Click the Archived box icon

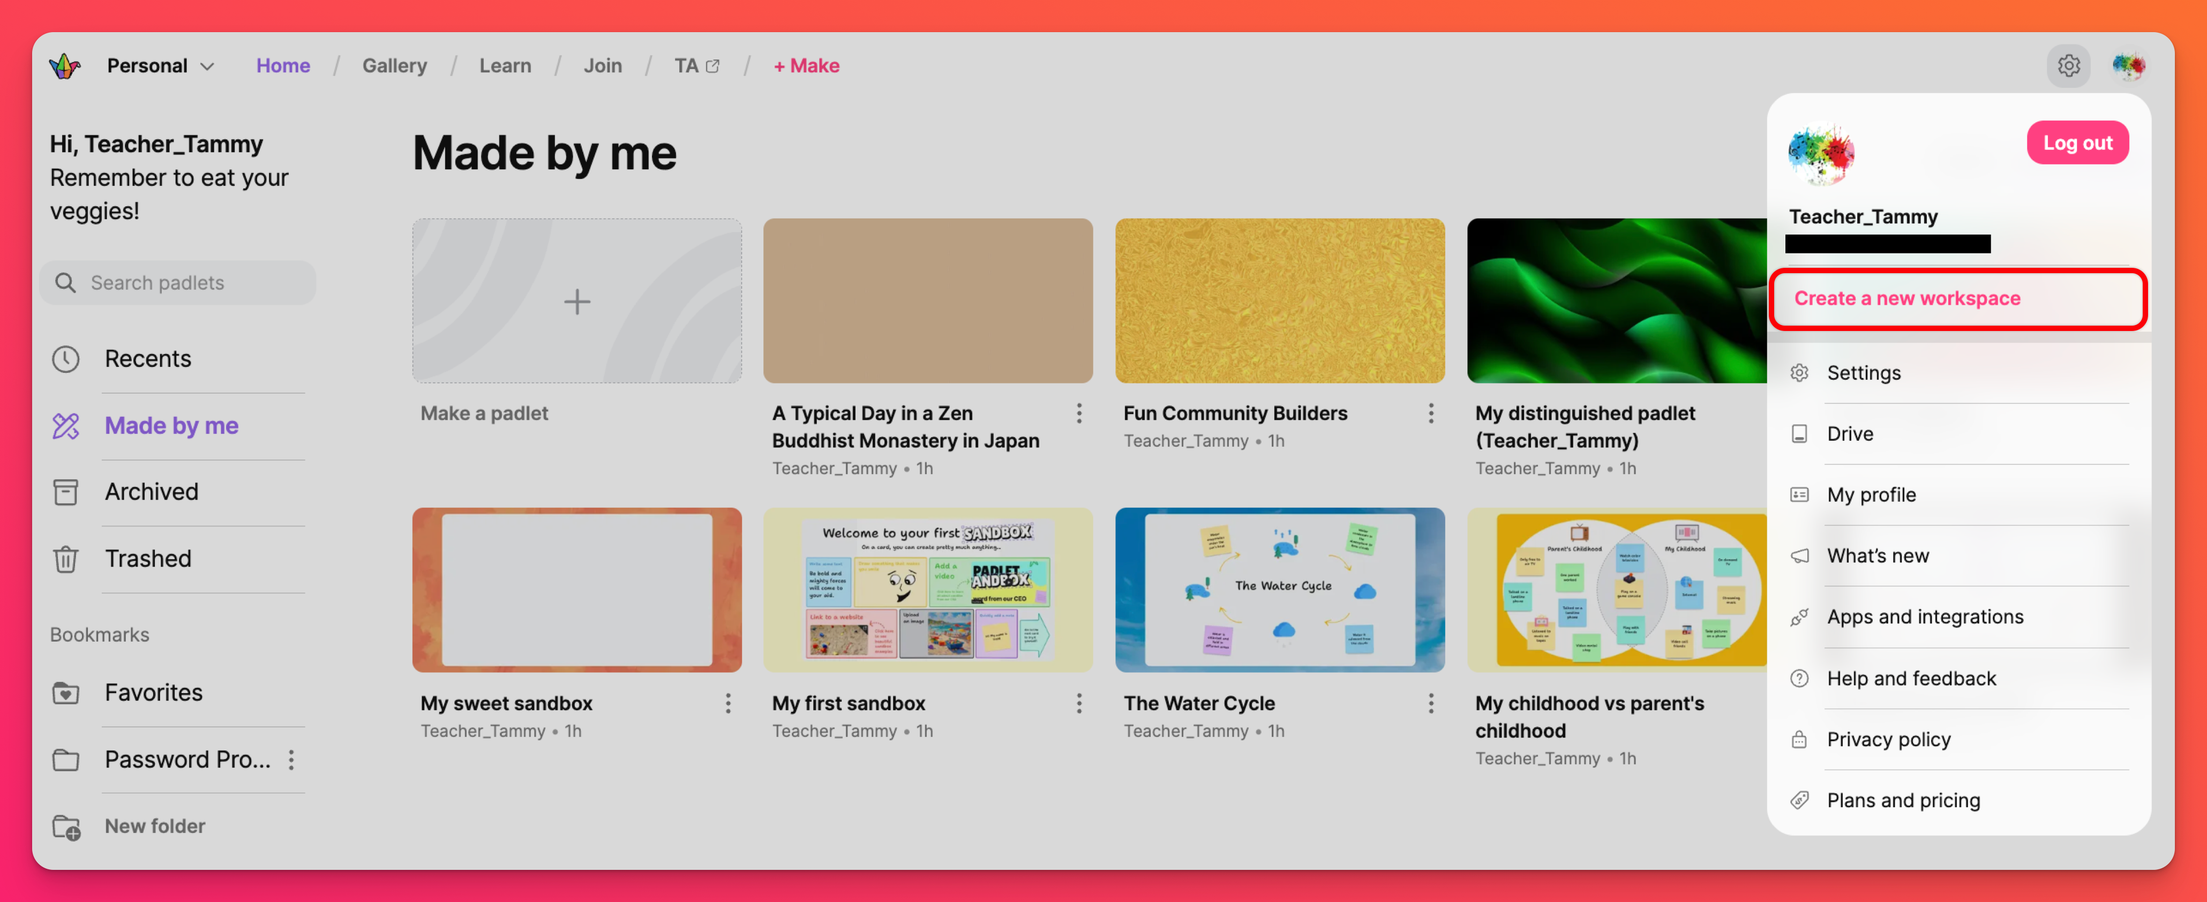tap(66, 492)
